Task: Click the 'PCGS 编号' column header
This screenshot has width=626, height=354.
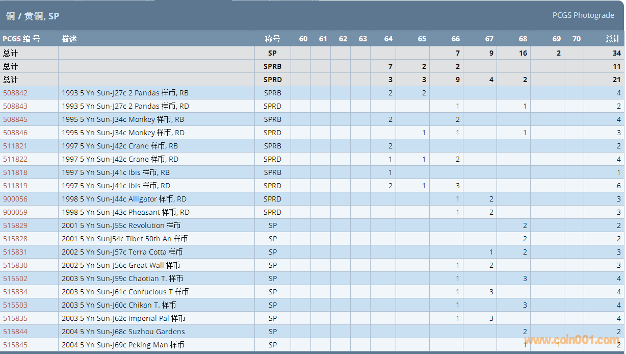Action: coord(21,39)
